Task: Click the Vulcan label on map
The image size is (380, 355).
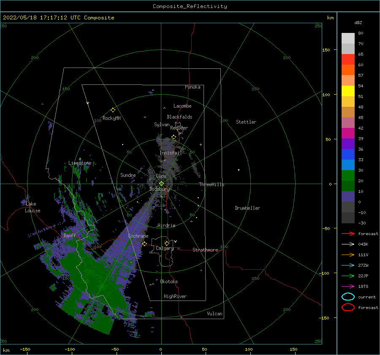Action: (214, 314)
